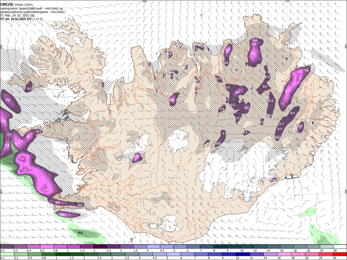Pick the lower legend swatch between 1 and 1.5

(63, 254)
